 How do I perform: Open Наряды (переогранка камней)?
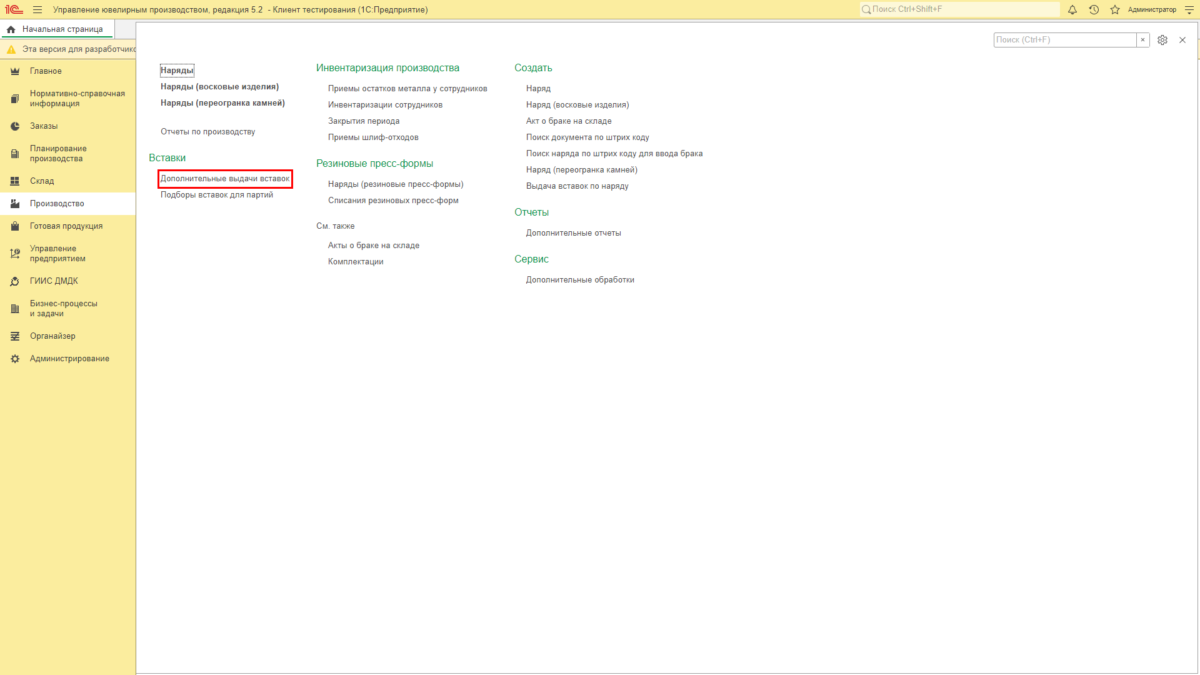[222, 103]
